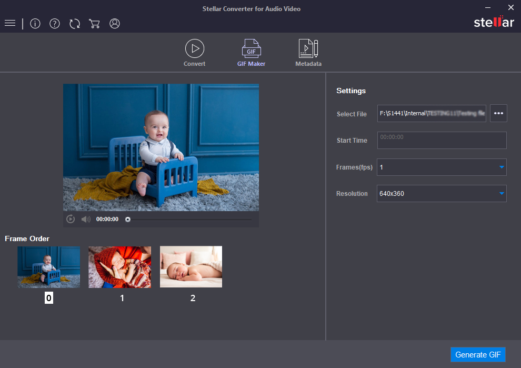Click the update refresh arrows icon
Viewport: 521px width, 368px height.
[x=75, y=23]
